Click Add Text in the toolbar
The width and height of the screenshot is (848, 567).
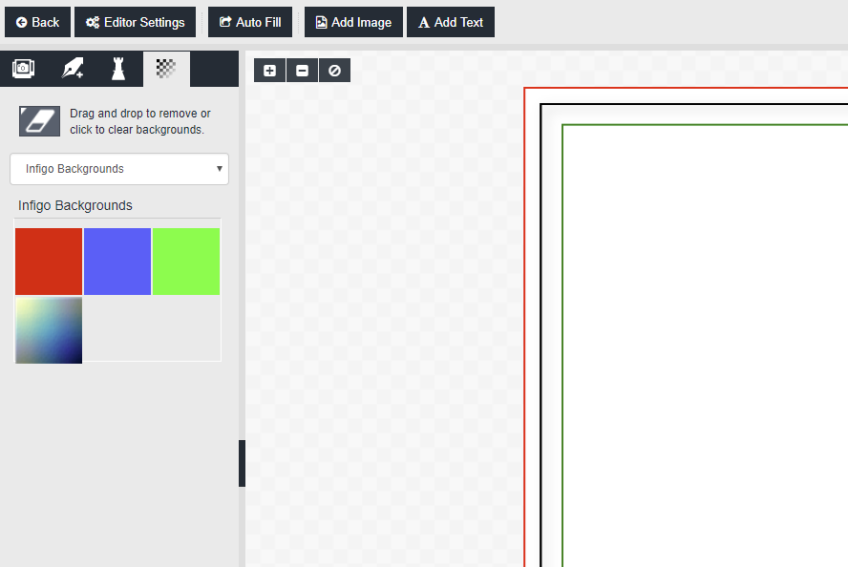pos(451,22)
